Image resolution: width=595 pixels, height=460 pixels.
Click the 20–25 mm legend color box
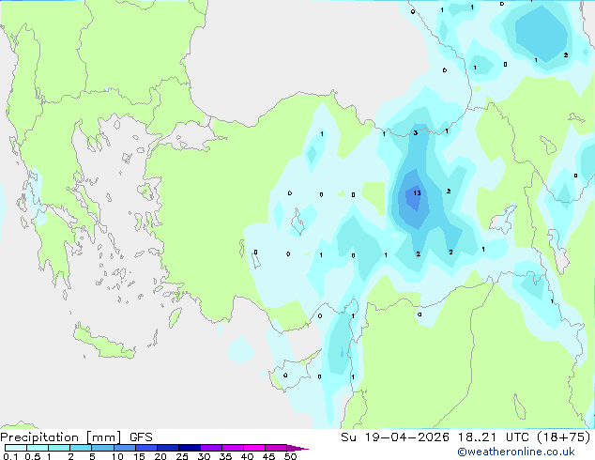coord(167,448)
